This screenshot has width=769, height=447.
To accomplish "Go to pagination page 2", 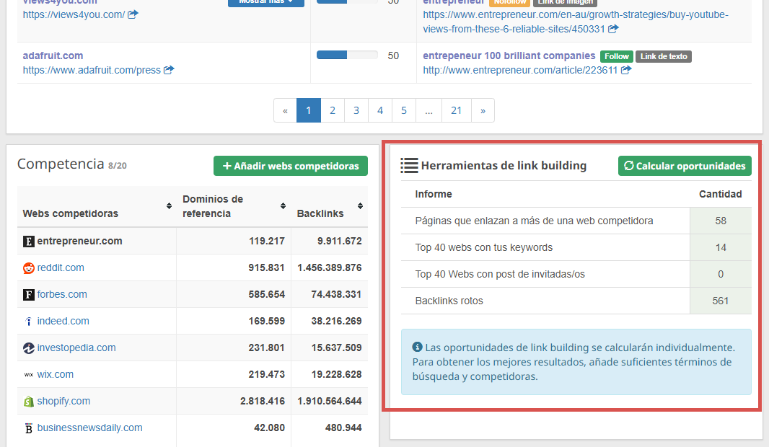I will (x=333, y=110).
